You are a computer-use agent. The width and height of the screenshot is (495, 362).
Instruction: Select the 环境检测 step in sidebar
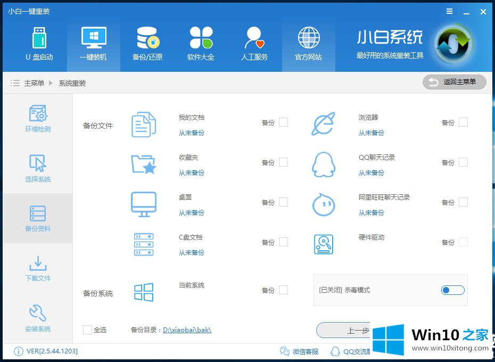(38, 119)
